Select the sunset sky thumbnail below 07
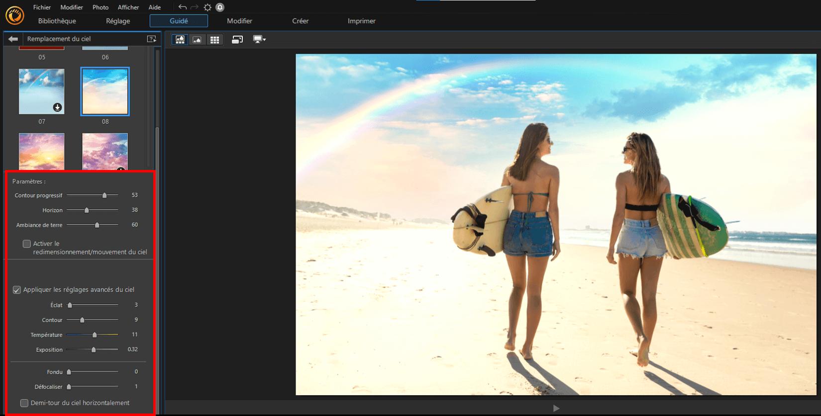 (x=42, y=151)
